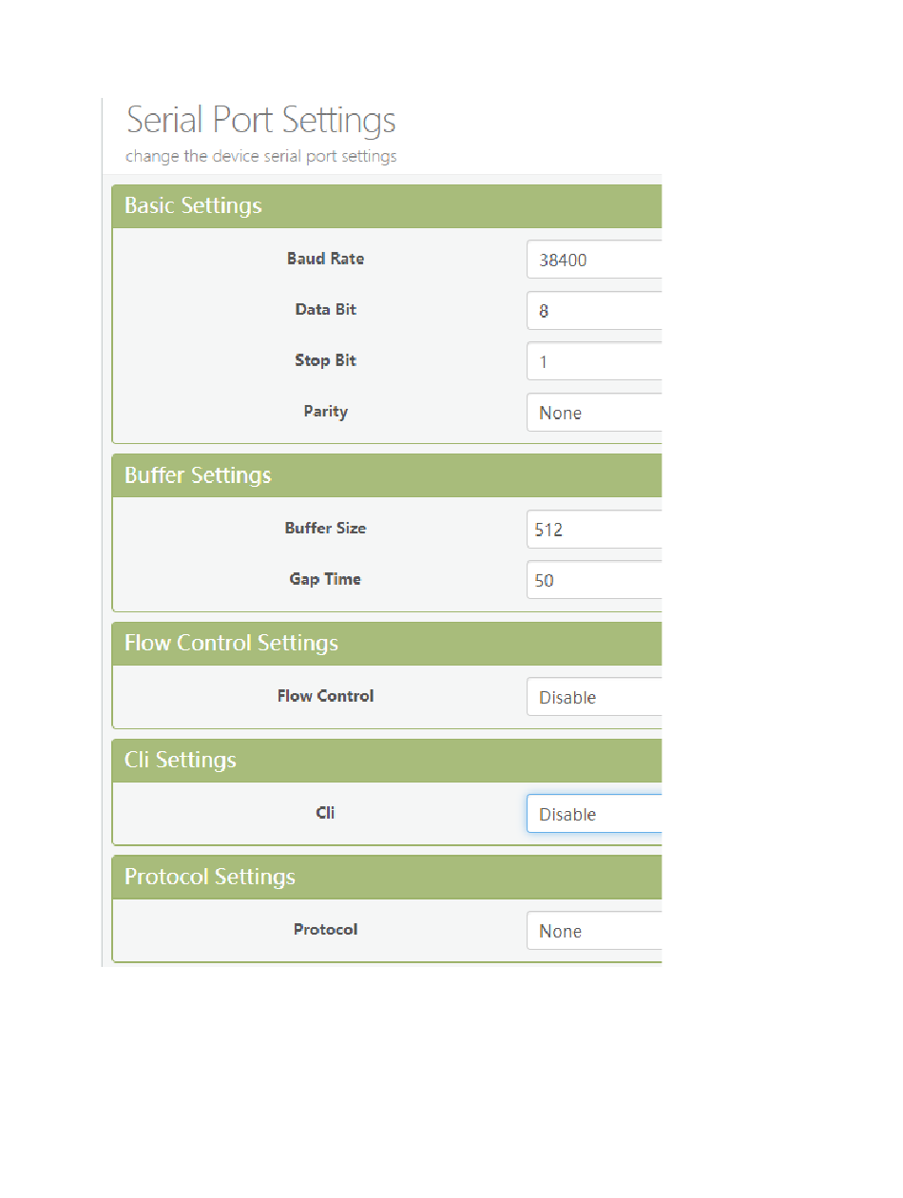This screenshot has height=1198, width=903.
Task: Click the Protocol field label
Action: coord(325,929)
